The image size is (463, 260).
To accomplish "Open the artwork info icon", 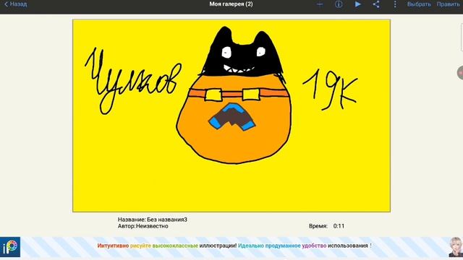I will click(x=339, y=4).
